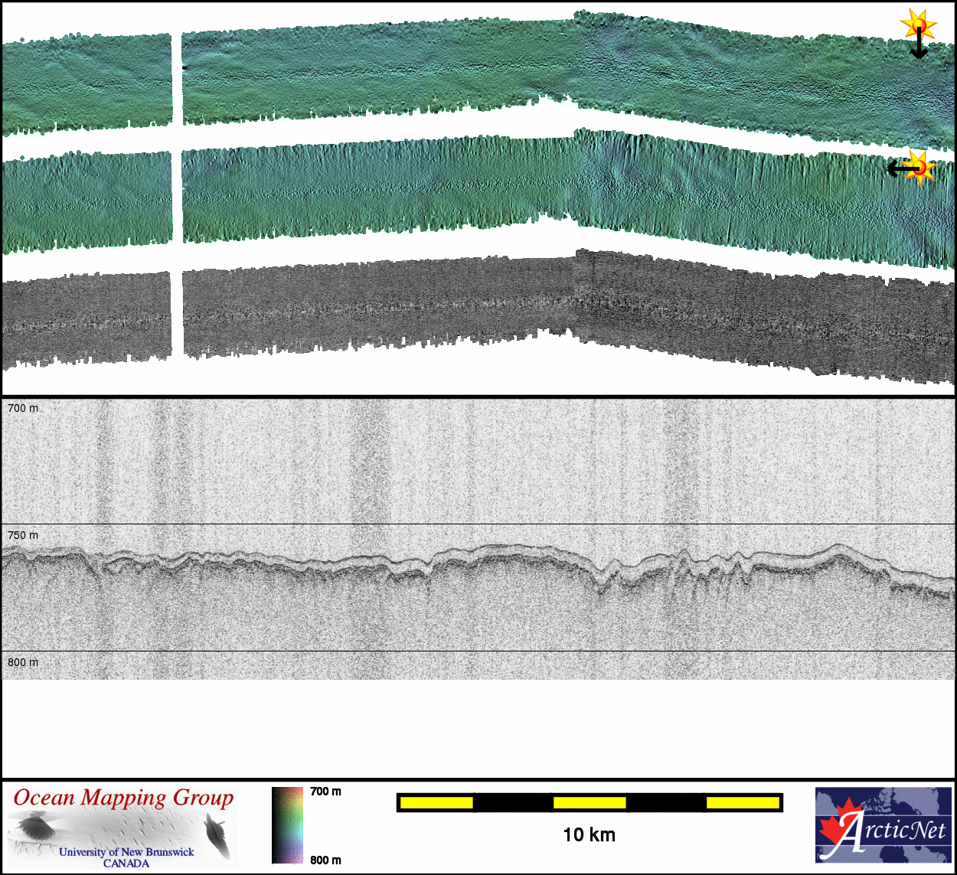Image resolution: width=957 pixels, height=875 pixels.
Task: Click the seabed trace in sub-bottom profile
Action: (x=490, y=550)
